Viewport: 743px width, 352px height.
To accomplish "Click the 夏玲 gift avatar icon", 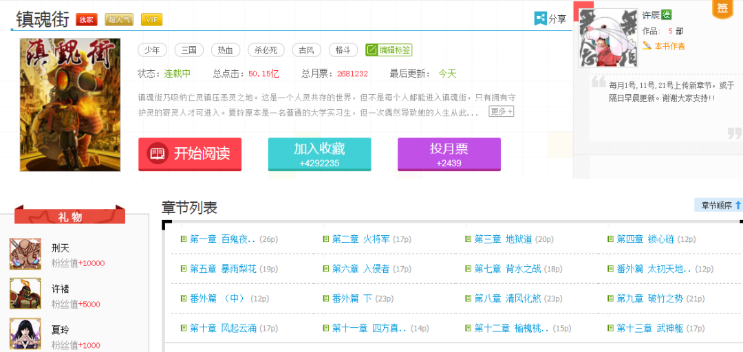I will click(25, 334).
